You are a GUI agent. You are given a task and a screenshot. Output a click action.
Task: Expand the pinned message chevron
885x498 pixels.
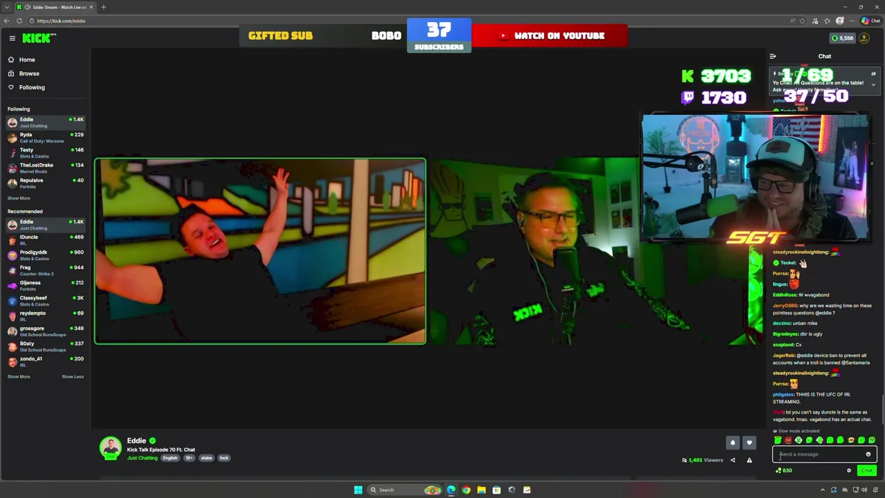pos(873,84)
